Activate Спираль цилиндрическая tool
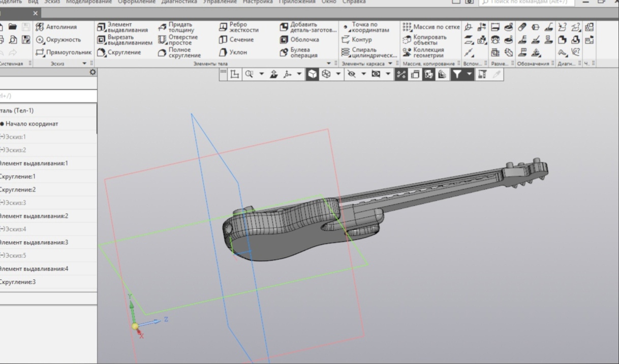 366,51
